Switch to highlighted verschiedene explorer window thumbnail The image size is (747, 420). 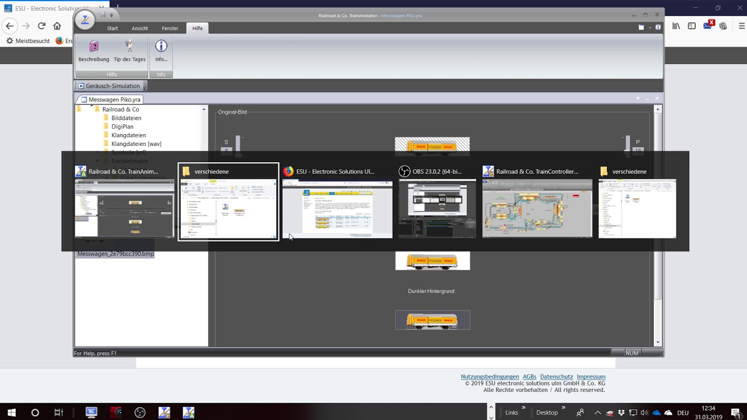click(228, 202)
